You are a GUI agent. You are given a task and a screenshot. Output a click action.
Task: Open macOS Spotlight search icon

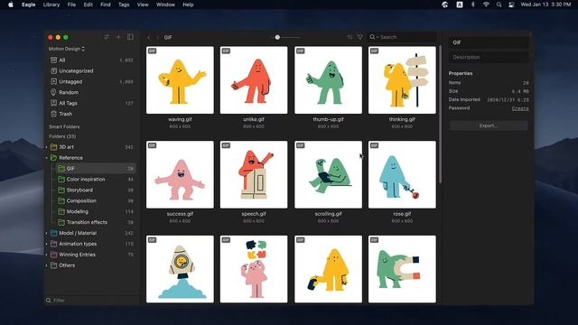[499, 5]
